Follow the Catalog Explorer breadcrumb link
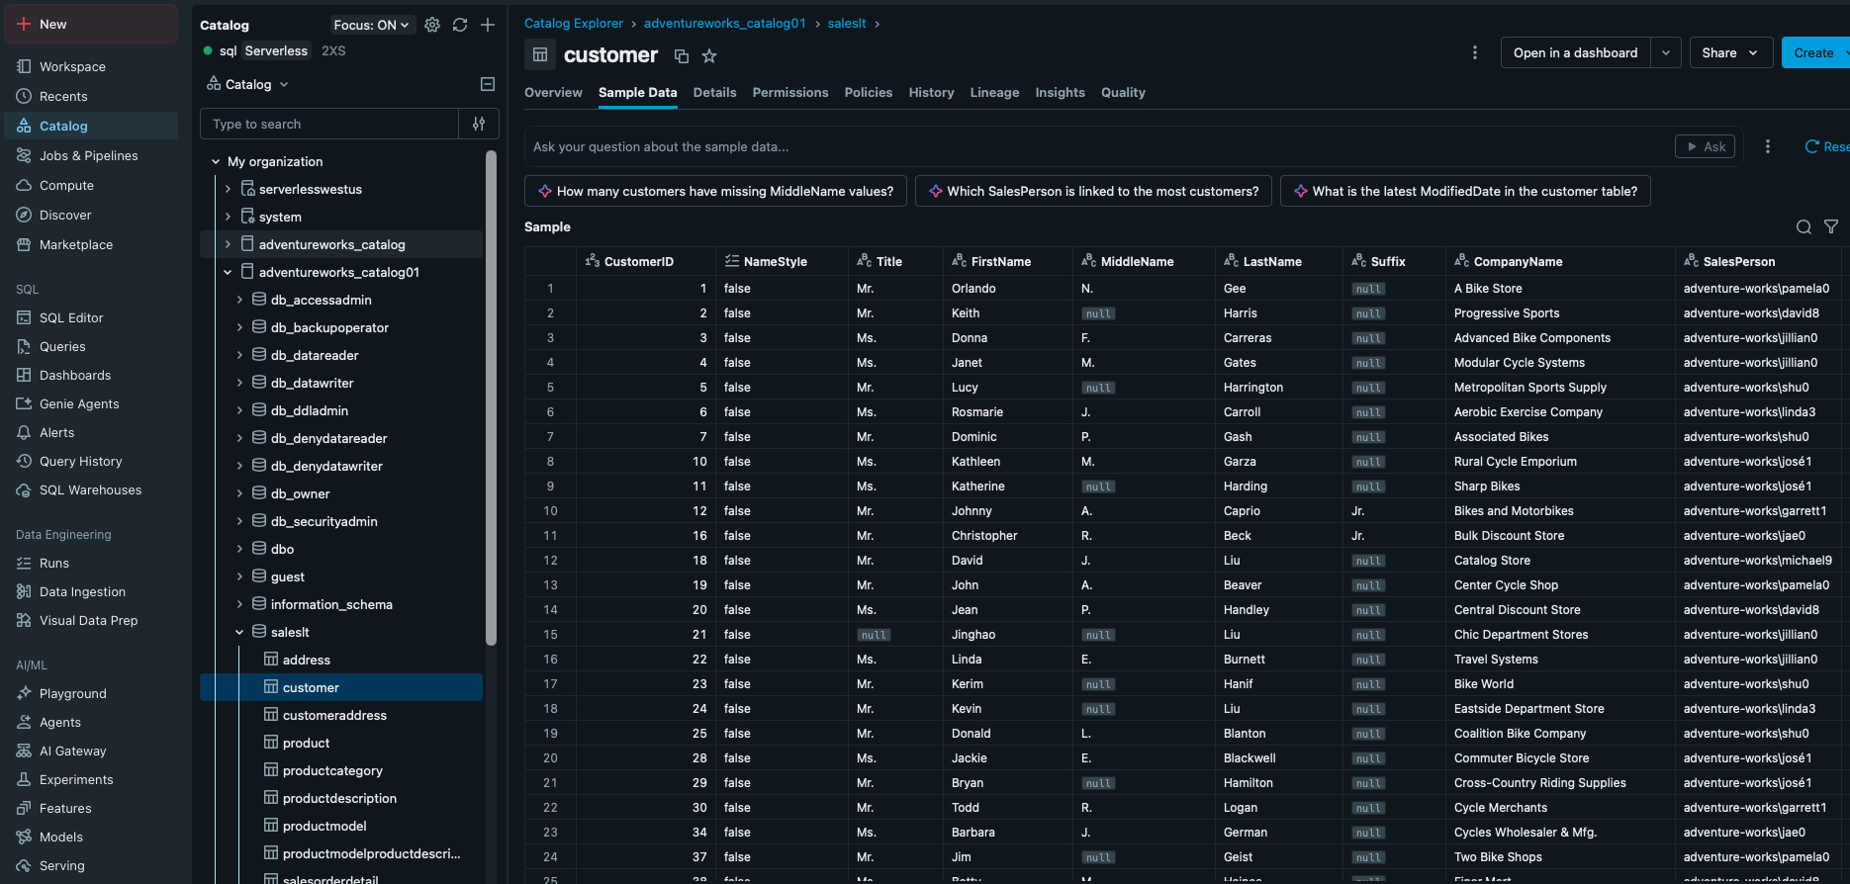Image resolution: width=1850 pixels, height=884 pixels. point(574,23)
